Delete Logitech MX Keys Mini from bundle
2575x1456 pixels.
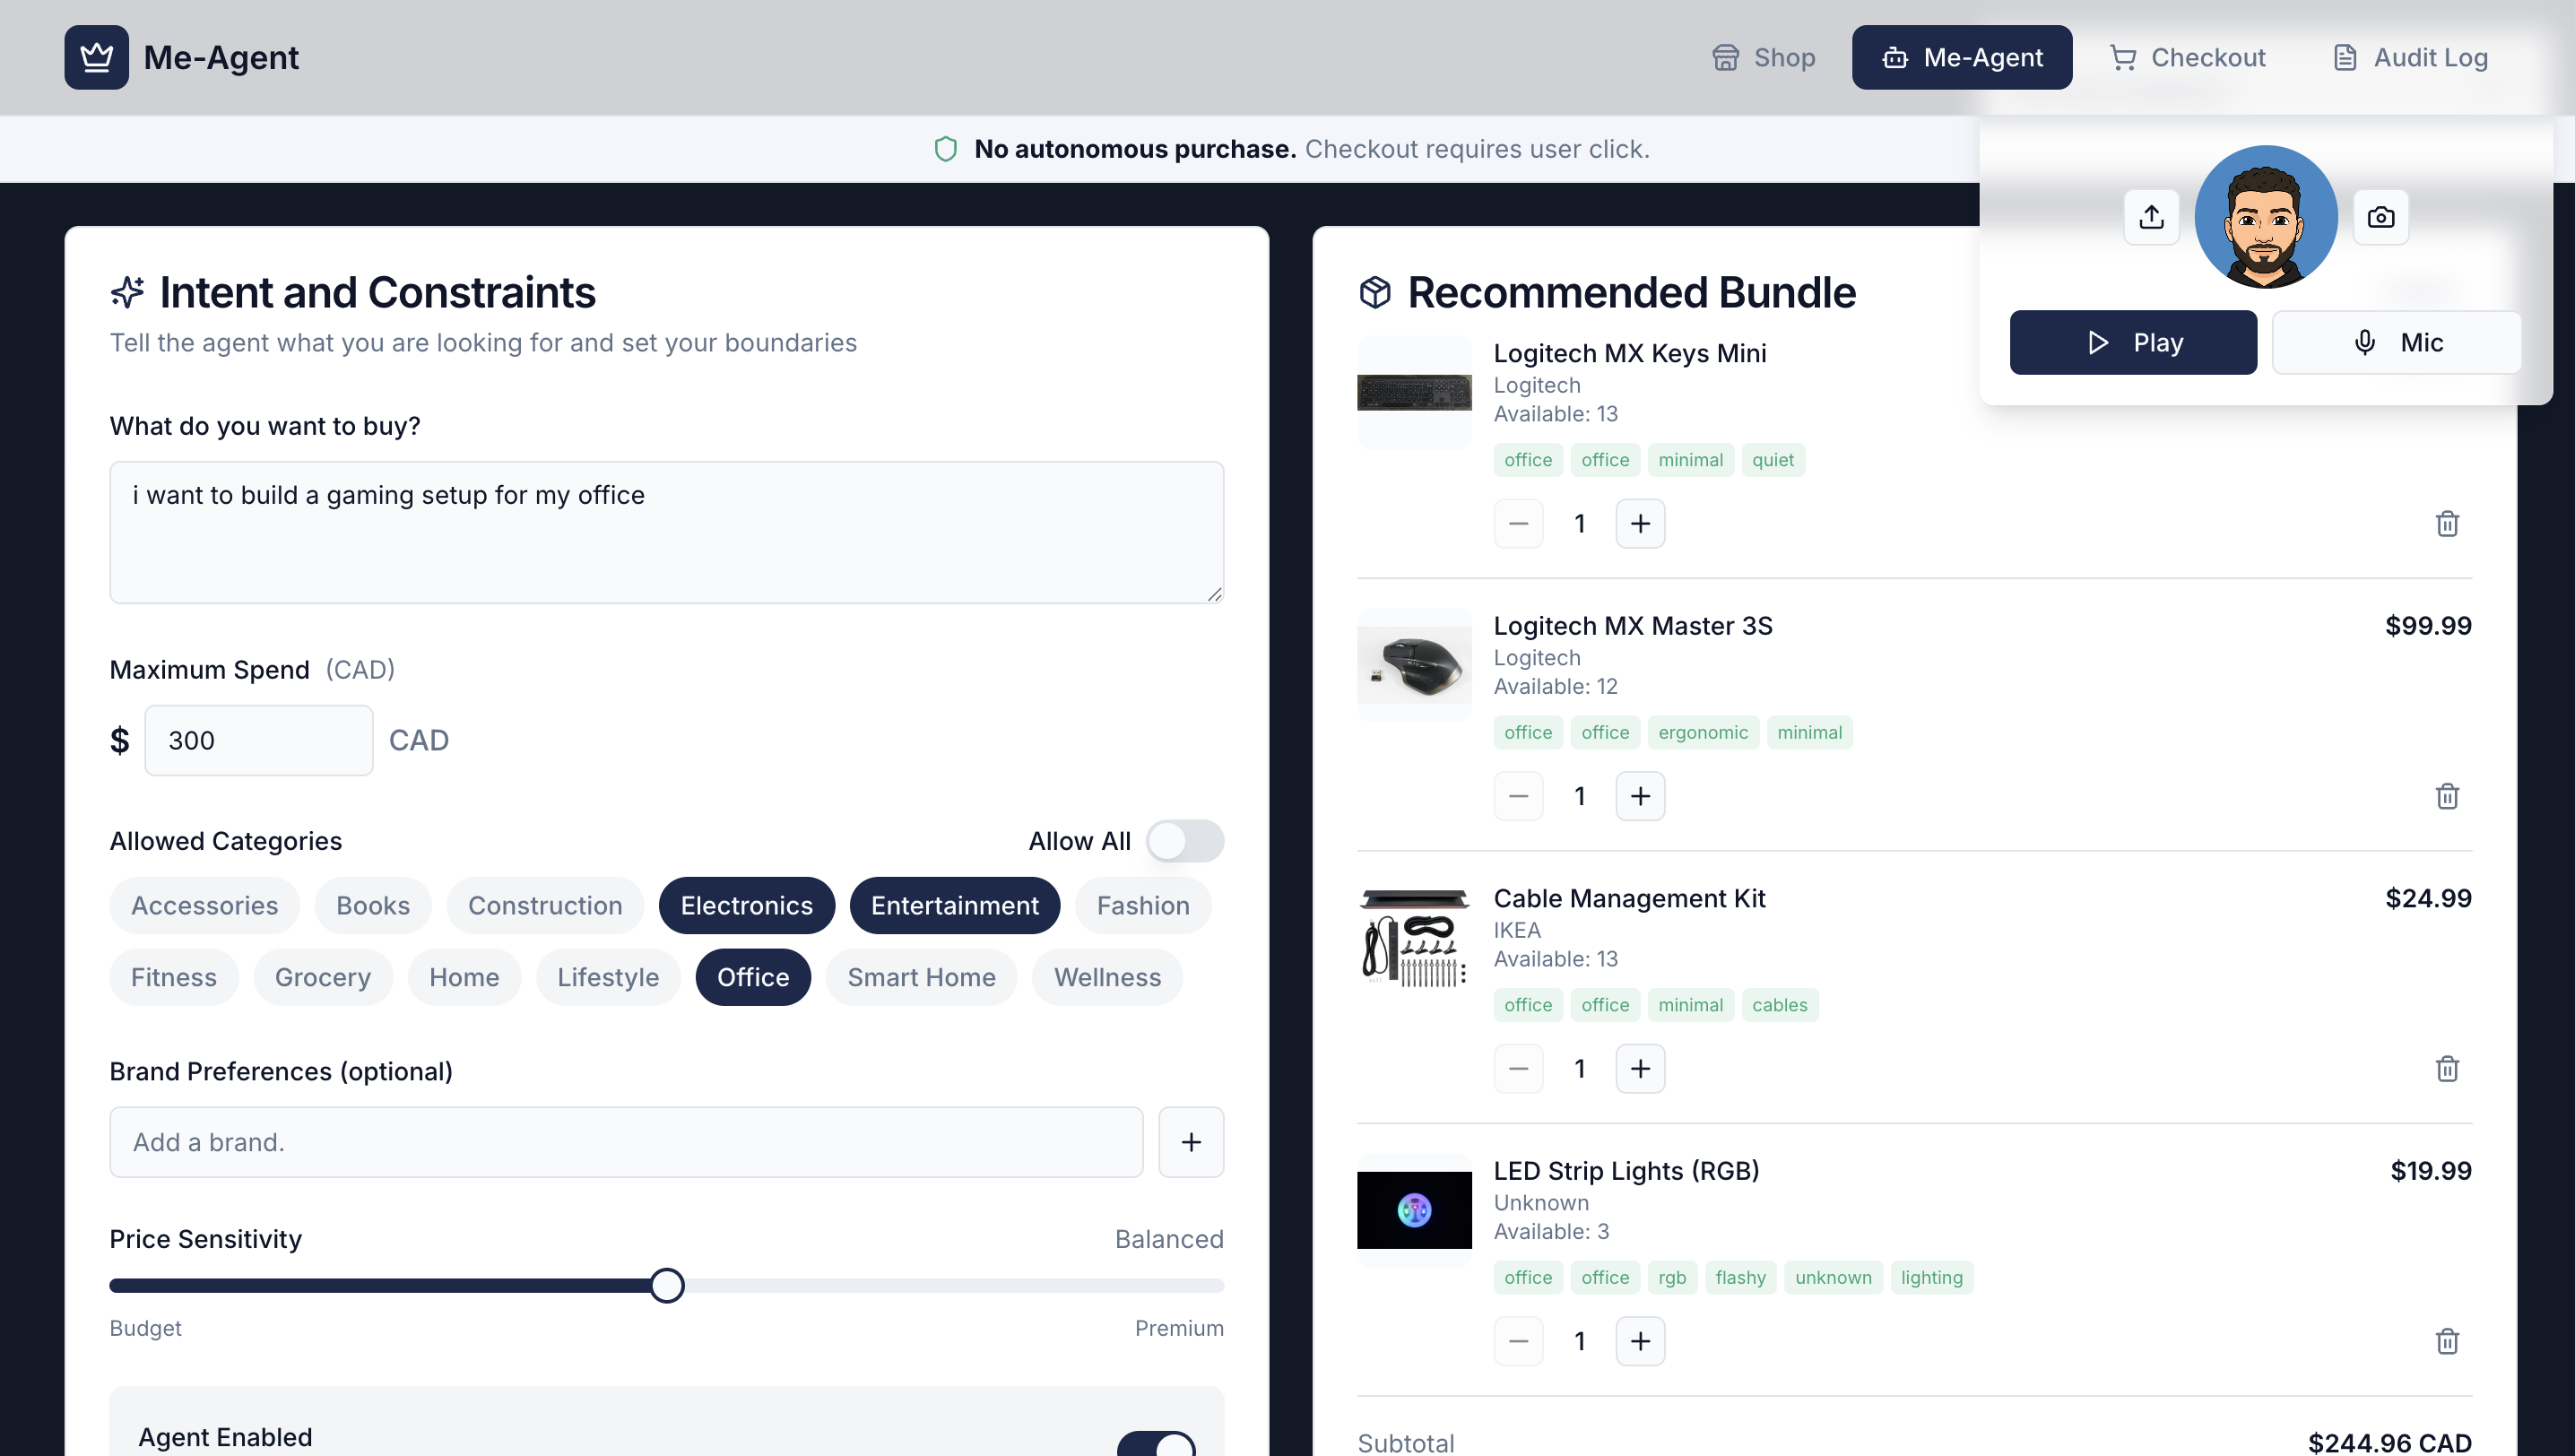(x=2446, y=524)
